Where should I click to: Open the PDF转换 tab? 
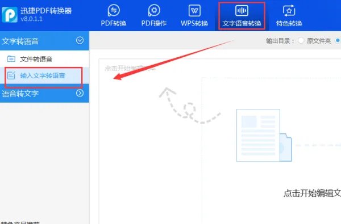(x=114, y=16)
